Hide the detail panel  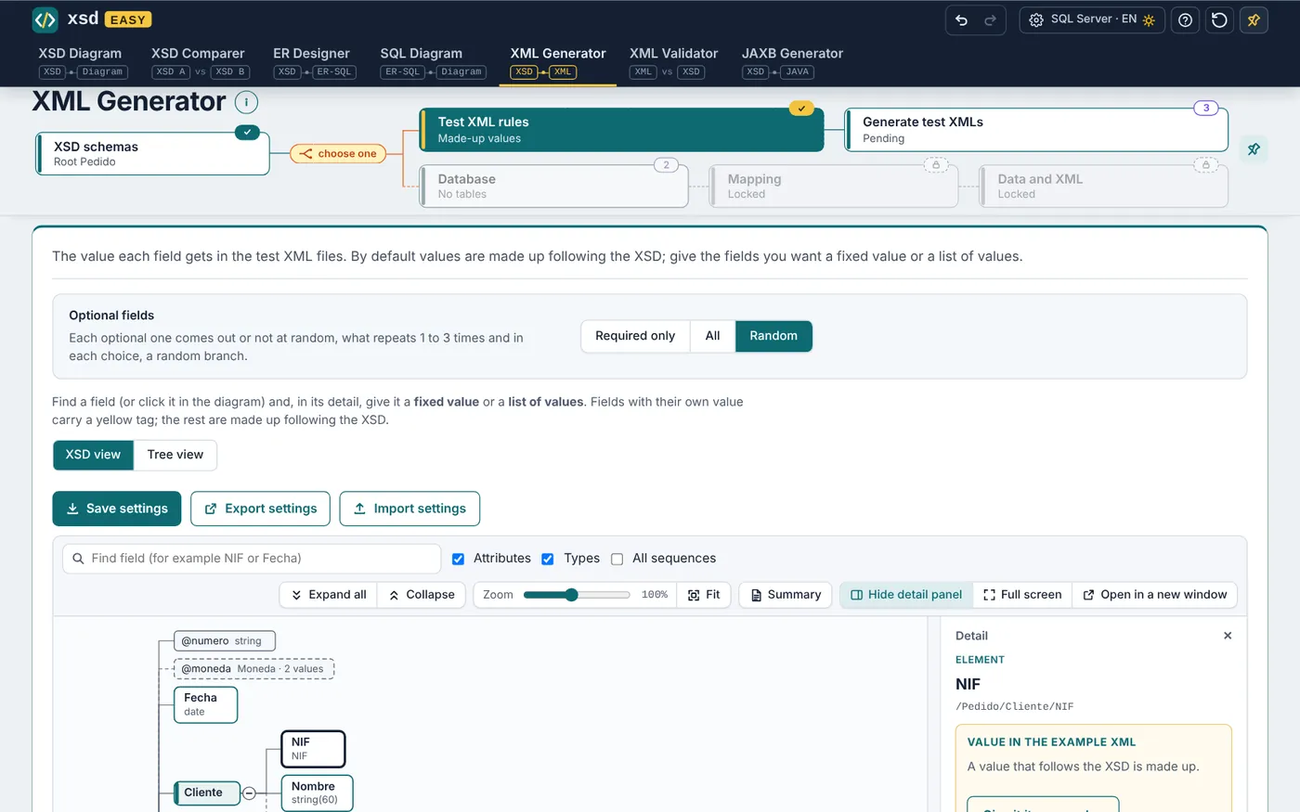906,595
